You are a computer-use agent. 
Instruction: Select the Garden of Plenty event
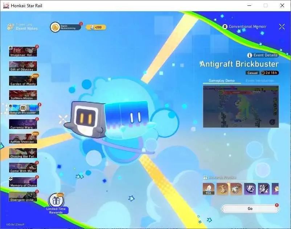pyautogui.click(x=23, y=80)
